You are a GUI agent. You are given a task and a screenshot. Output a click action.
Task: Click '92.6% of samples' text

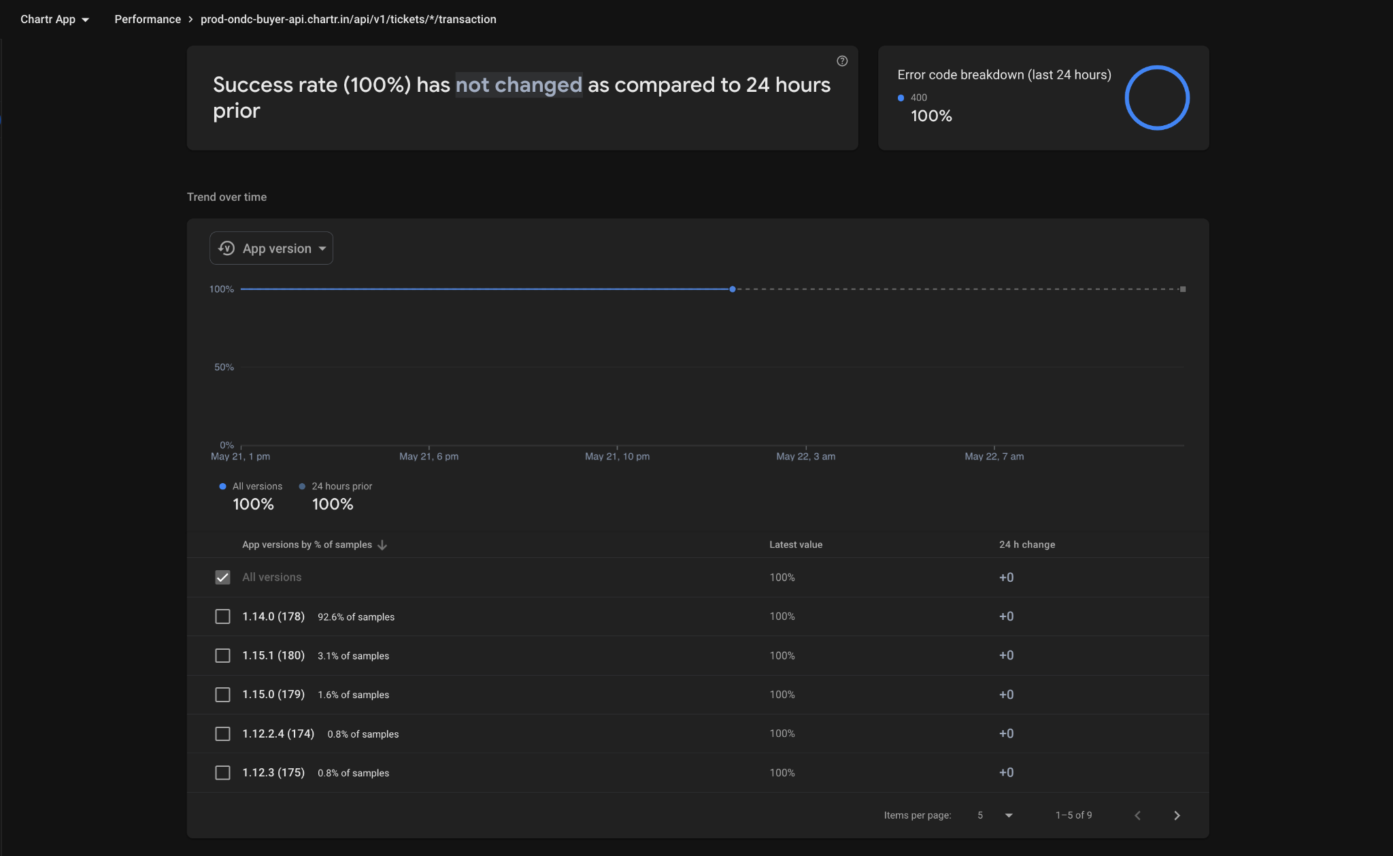pos(356,617)
